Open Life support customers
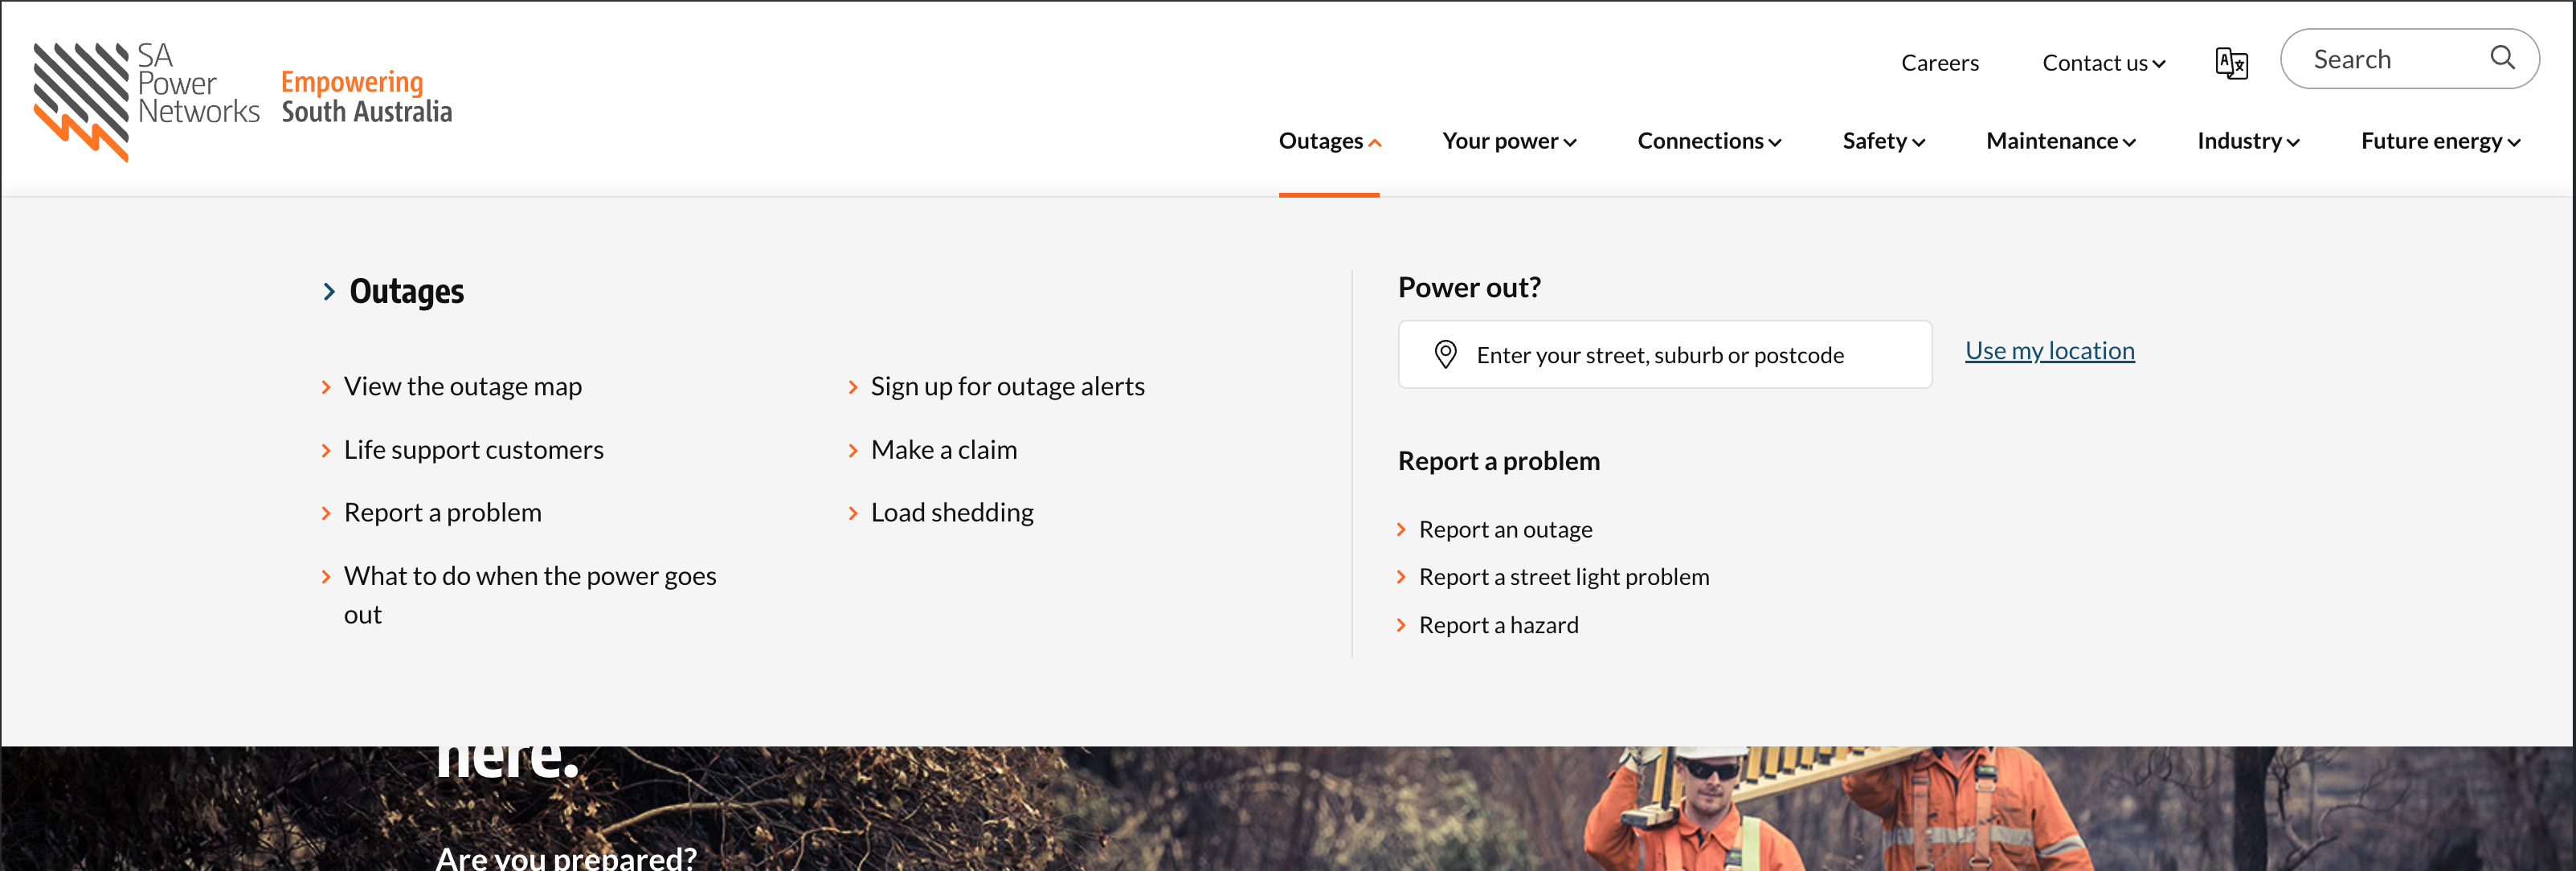Image resolution: width=2576 pixels, height=871 pixels. 473,449
